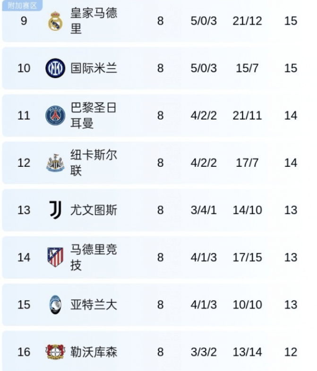Click the Paris Saint-Germain crest
The width and height of the screenshot is (317, 371).
point(55,116)
